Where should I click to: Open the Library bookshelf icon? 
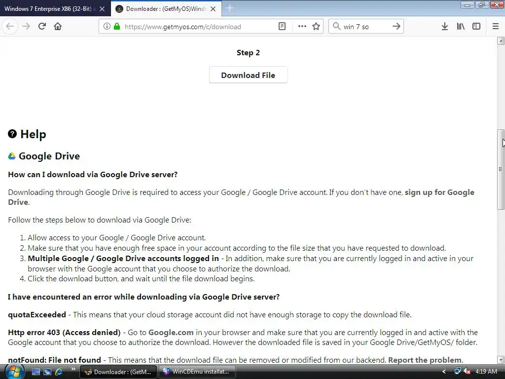461,27
